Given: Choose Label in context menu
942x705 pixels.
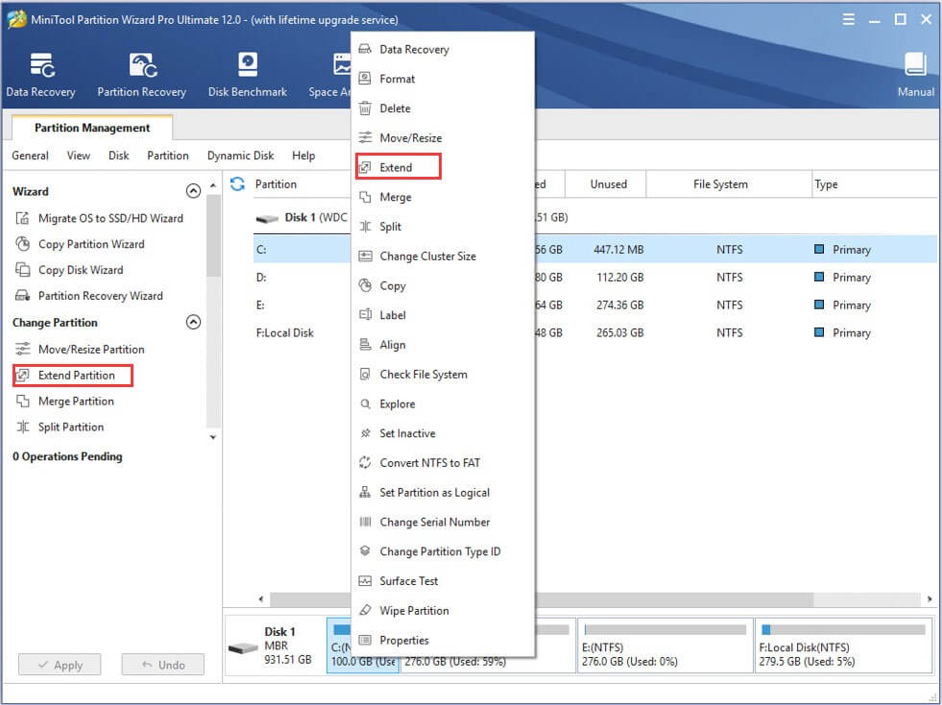Looking at the screenshot, I should [443, 315].
